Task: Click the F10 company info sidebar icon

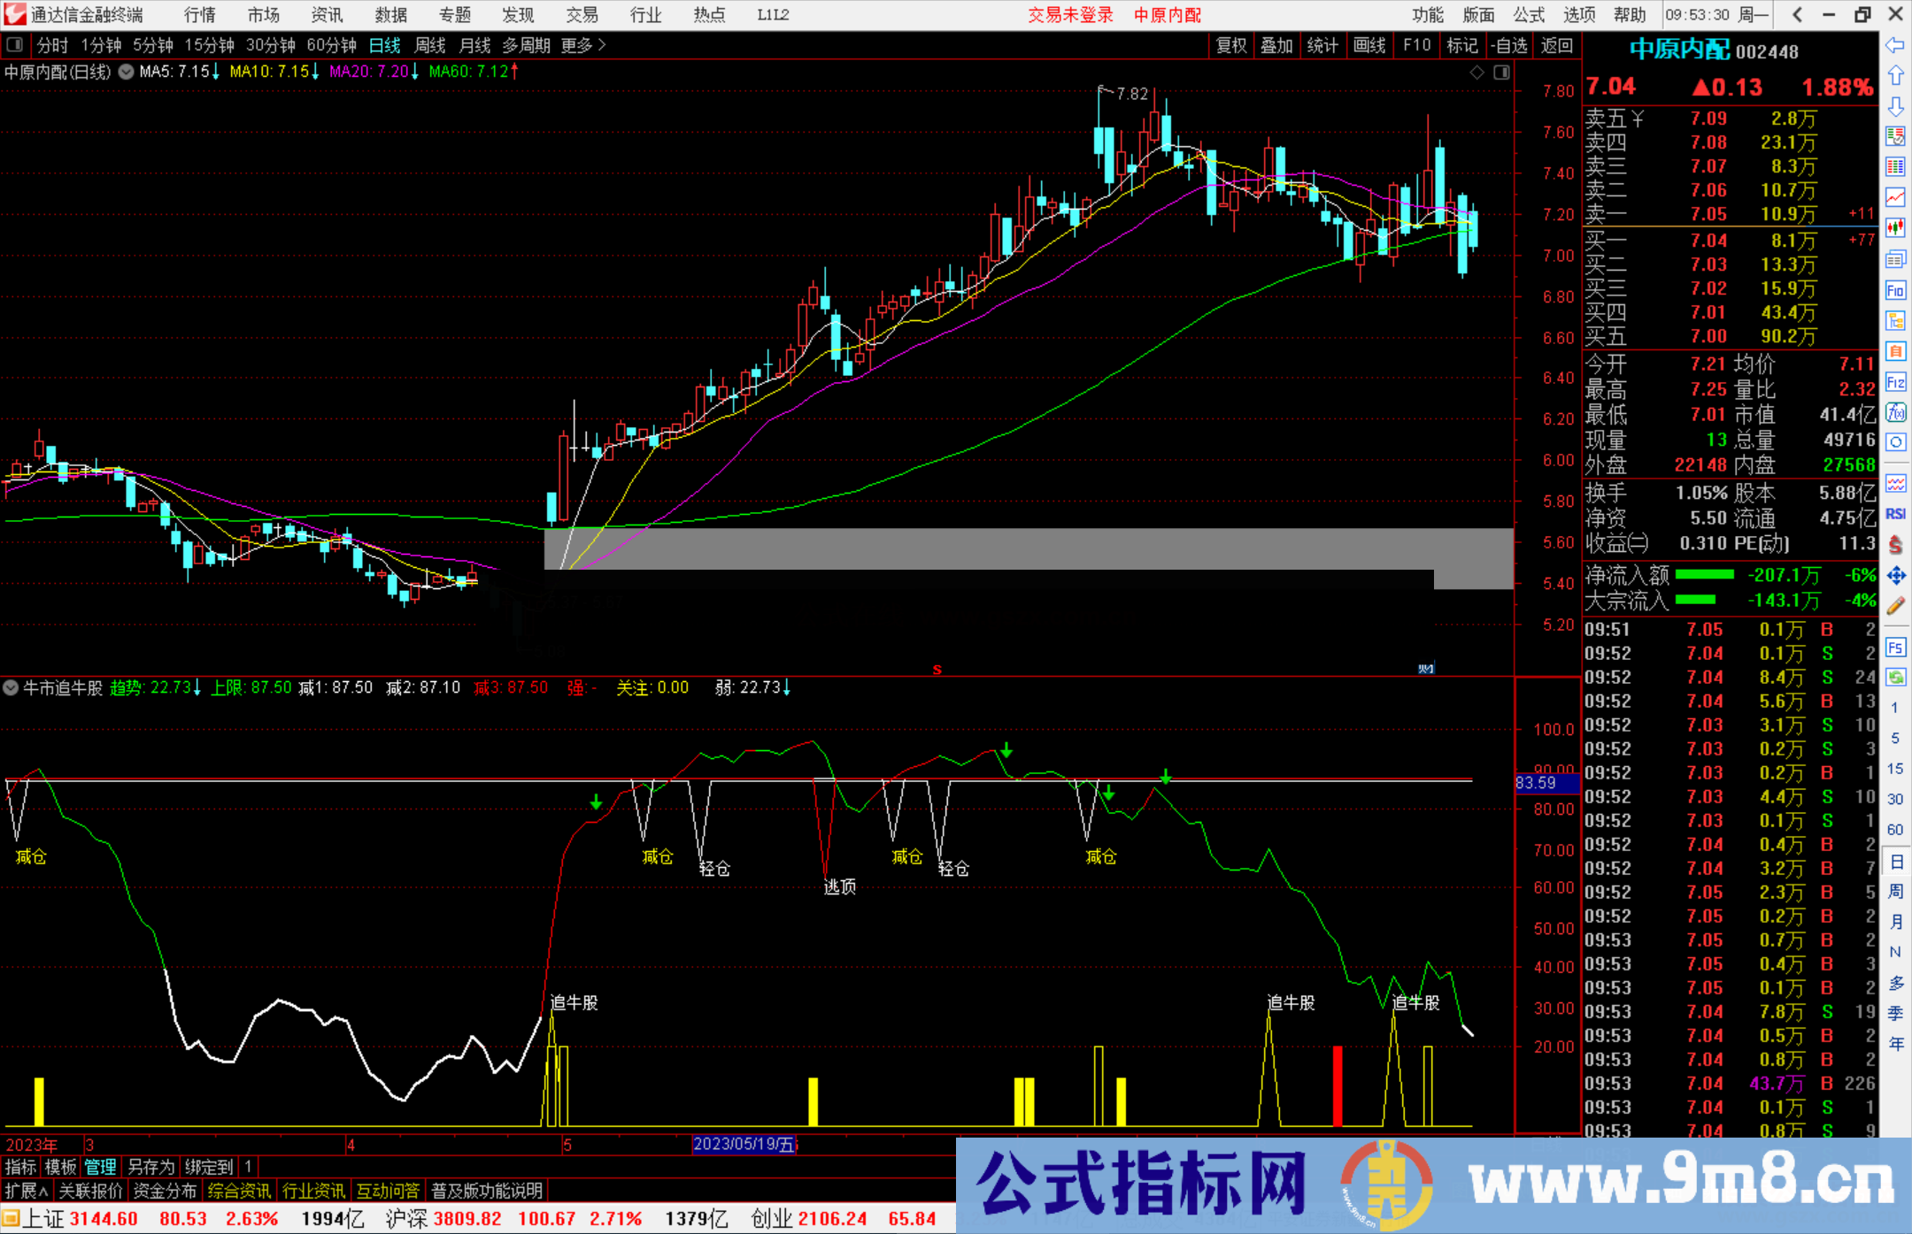Action: 1895,290
